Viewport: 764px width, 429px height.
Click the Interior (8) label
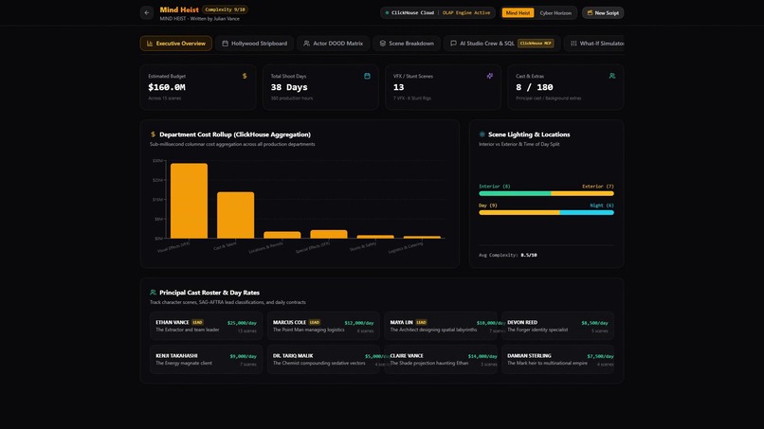(x=495, y=187)
